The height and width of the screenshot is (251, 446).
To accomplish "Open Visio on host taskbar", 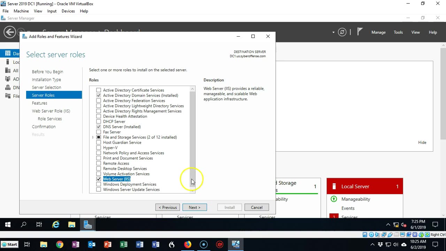I will (156, 244).
